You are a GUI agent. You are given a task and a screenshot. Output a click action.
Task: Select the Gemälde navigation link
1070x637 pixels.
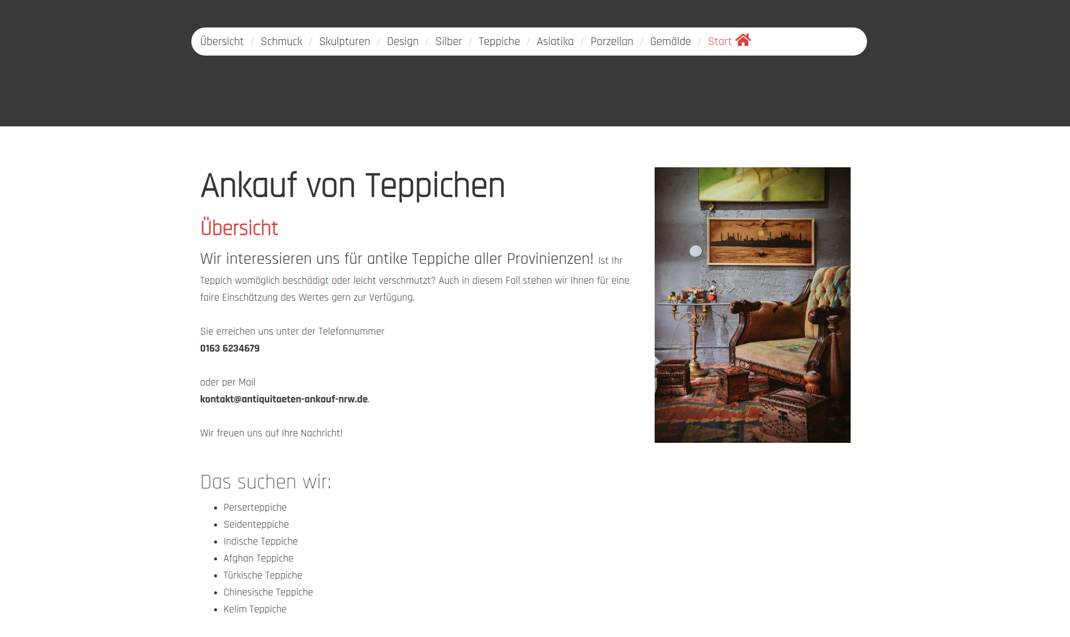670,42
